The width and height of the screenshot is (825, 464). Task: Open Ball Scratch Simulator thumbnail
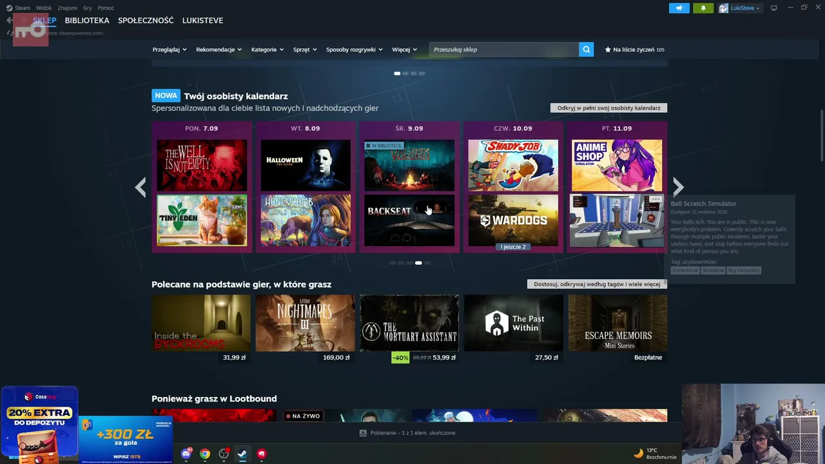[x=617, y=220]
